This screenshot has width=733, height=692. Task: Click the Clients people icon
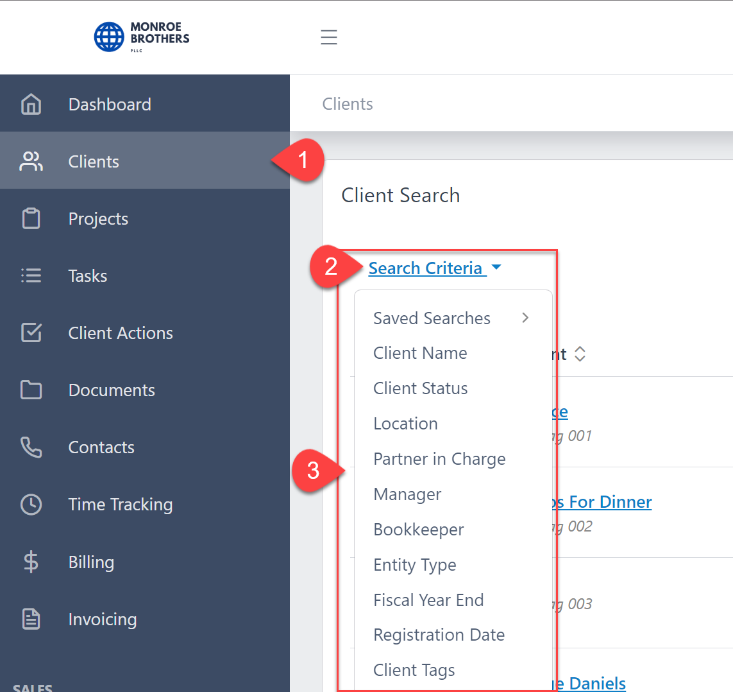[31, 161]
